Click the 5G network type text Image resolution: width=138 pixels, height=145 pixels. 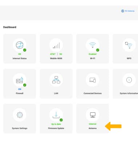click(x=61, y=54)
